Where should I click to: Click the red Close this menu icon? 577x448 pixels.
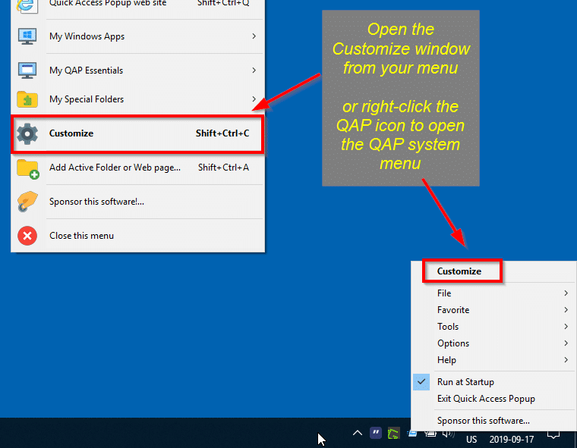[27, 236]
